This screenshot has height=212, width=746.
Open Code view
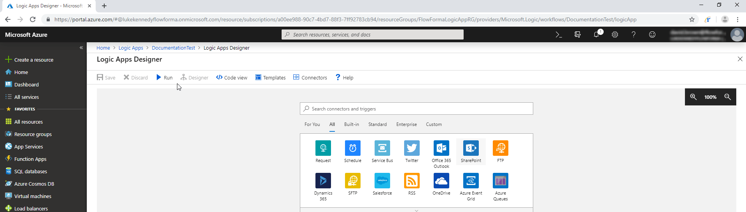[x=232, y=78]
